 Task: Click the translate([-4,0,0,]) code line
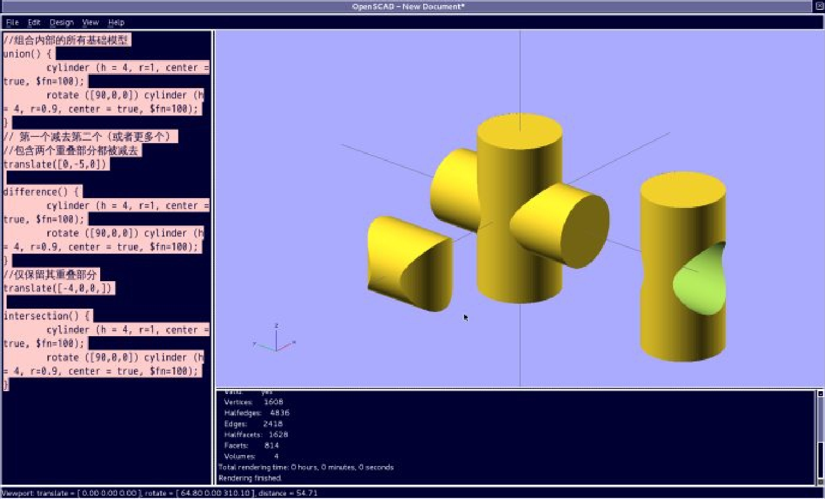(x=58, y=288)
